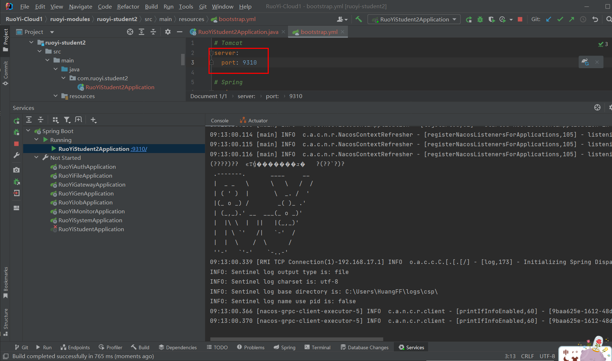The width and height of the screenshot is (612, 361).
Task: Collapse the Not Started services group
Action: [x=36, y=158]
